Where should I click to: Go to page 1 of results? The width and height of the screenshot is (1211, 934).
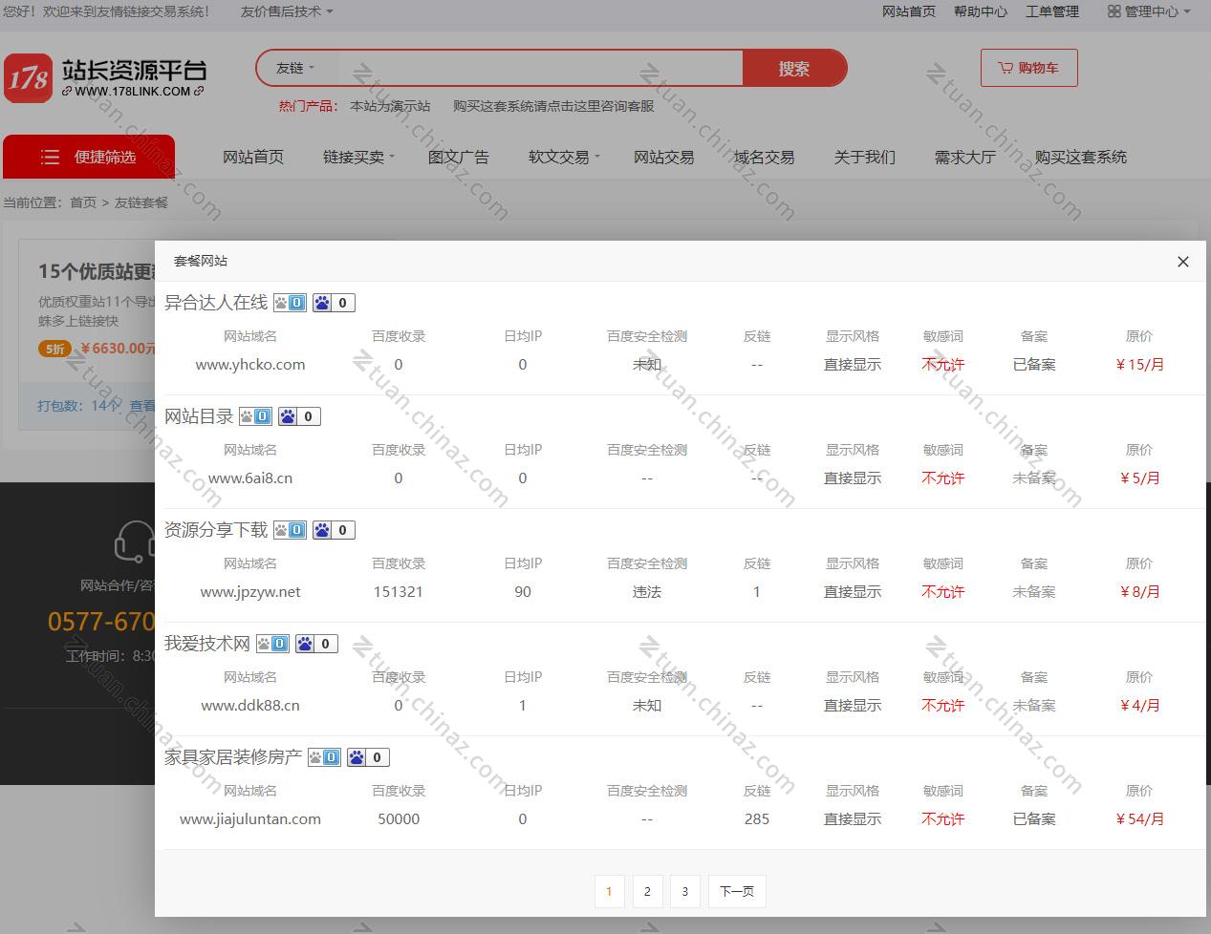coord(609,891)
